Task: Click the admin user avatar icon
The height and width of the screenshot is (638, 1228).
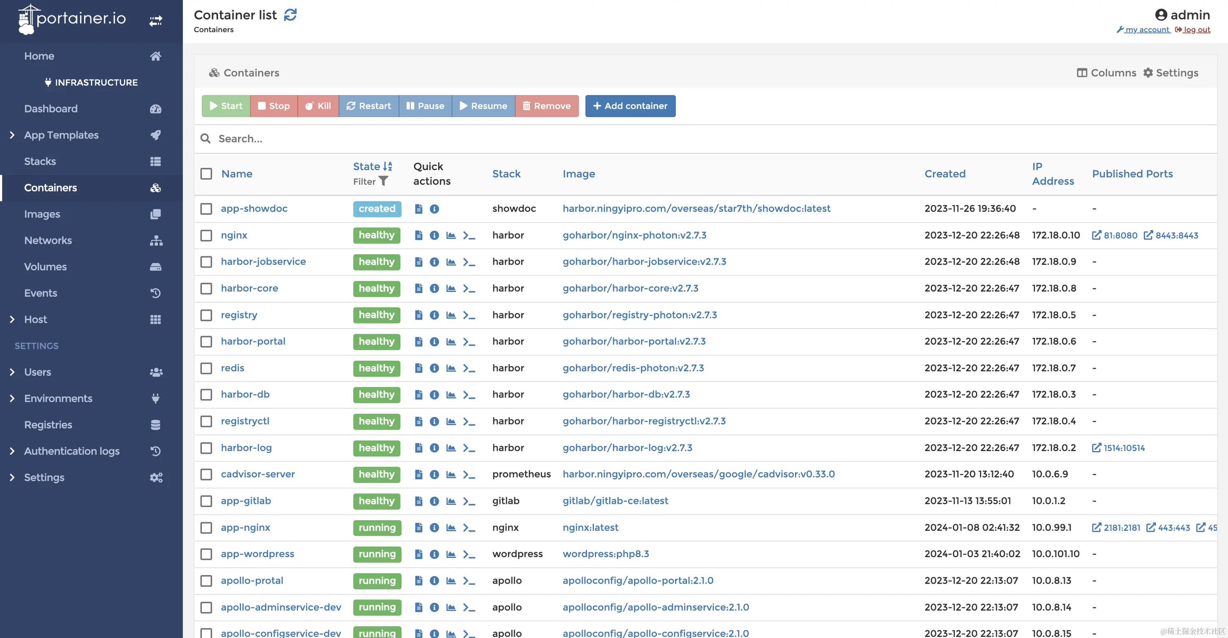Action: click(x=1161, y=15)
